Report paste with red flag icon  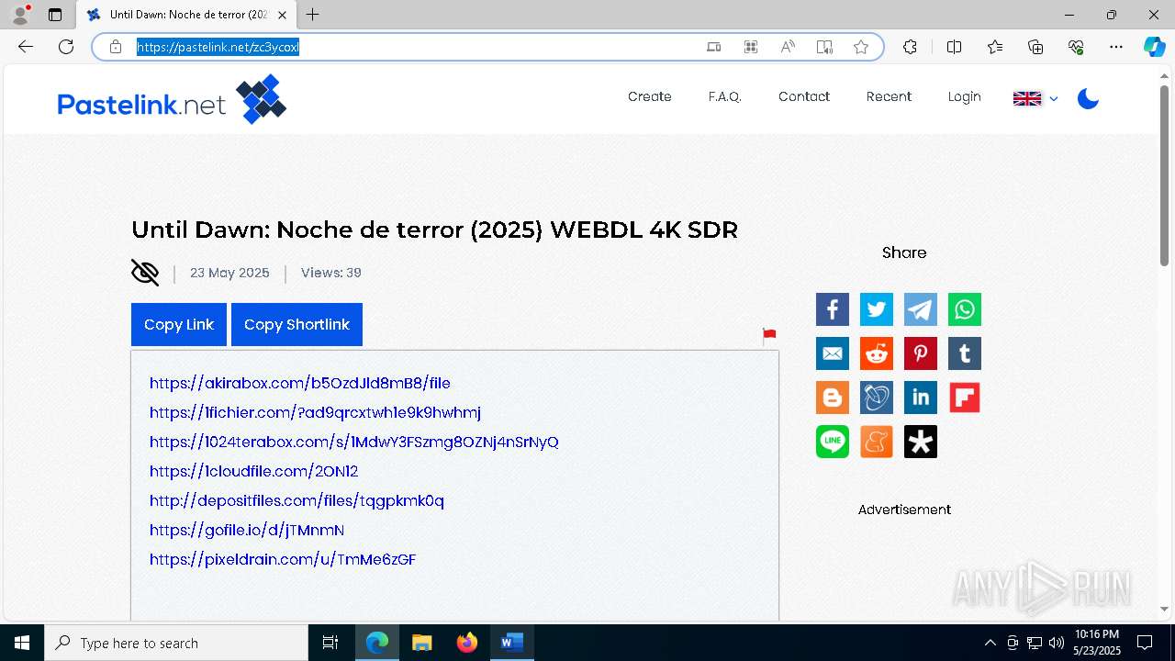(769, 337)
